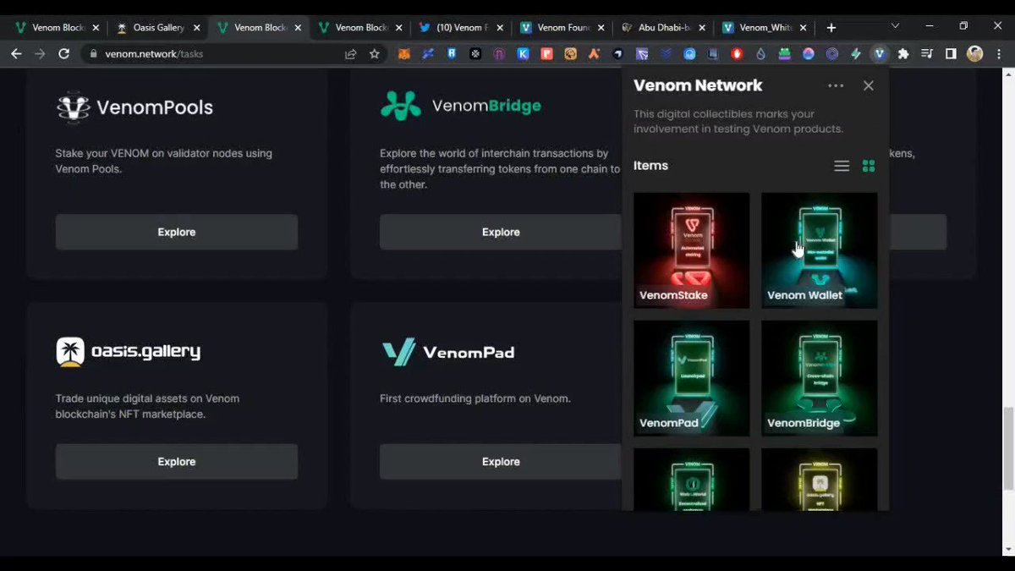Open the MetaMask fox extension
1015x571 pixels.
coord(404,53)
